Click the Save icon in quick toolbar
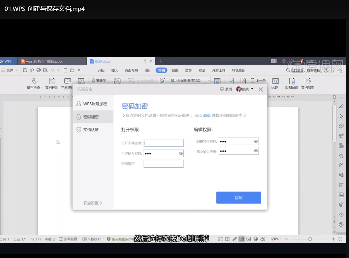This screenshot has width=349, height=258. pyautogui.click(x=25, y=70)
